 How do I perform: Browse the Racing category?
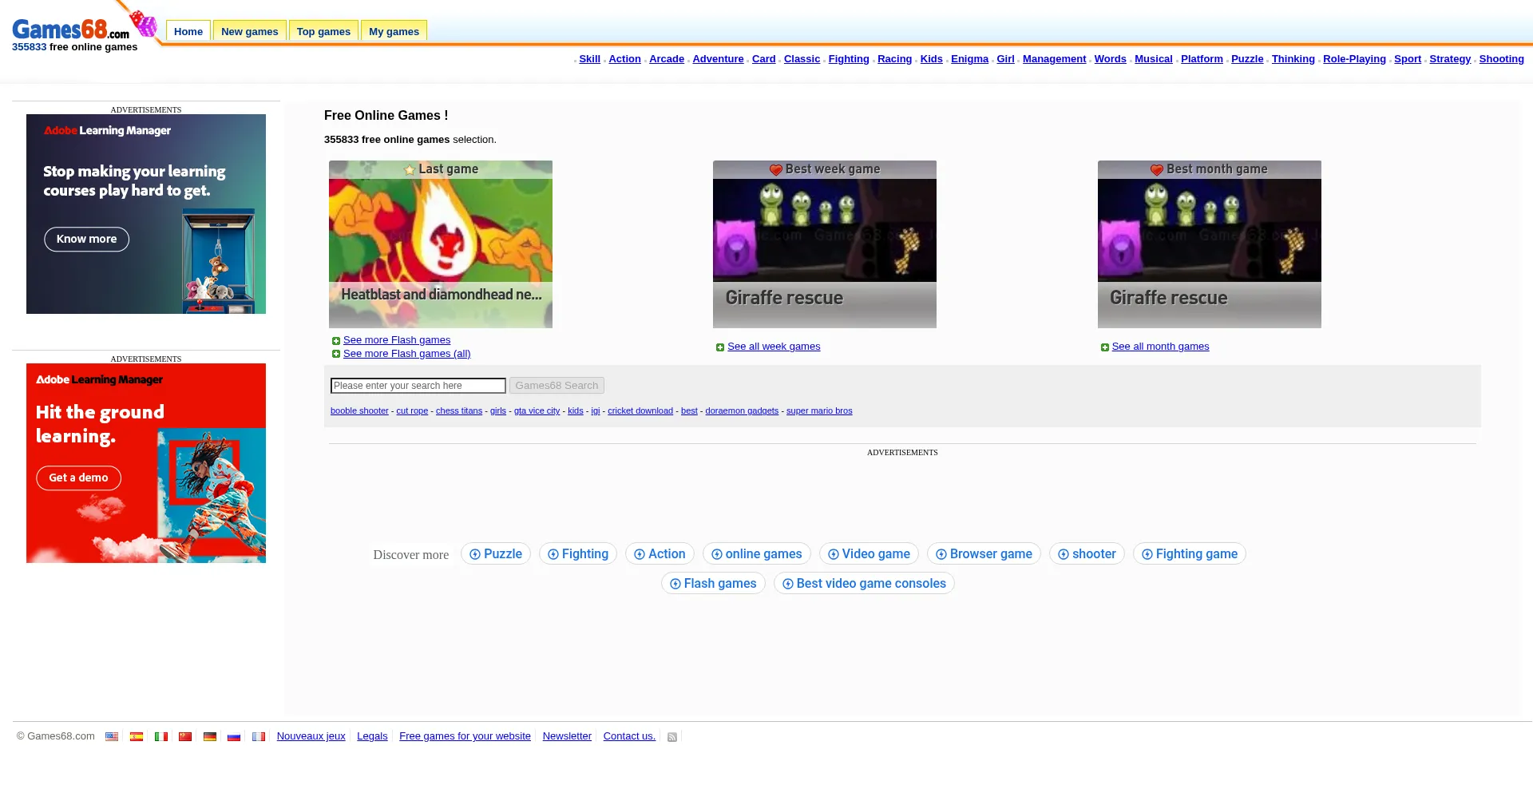pos(894,59)
